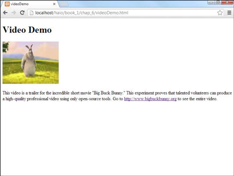Image resolution: width=234 pixels, height=176 pixels.
Task: Close the browser window
Action: 227,2
